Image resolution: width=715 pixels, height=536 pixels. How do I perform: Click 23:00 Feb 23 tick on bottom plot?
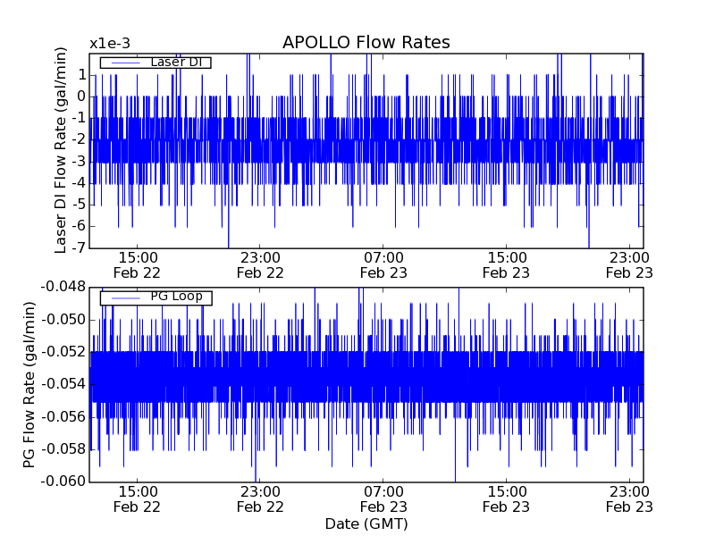click(630, 498)
